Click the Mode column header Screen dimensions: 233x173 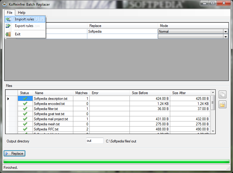(x=193, y=26)
